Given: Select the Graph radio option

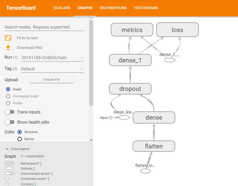Looking at the screenshot, I should click(8, 89).
